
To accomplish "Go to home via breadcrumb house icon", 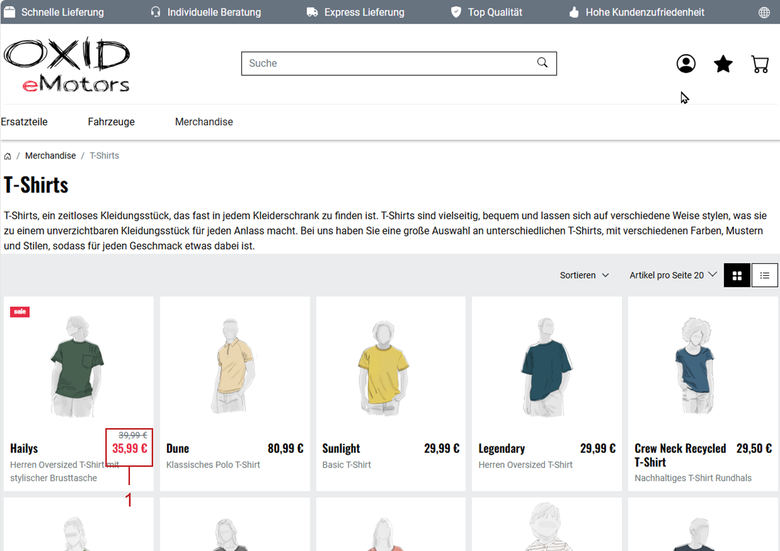I will click(8, 156).
